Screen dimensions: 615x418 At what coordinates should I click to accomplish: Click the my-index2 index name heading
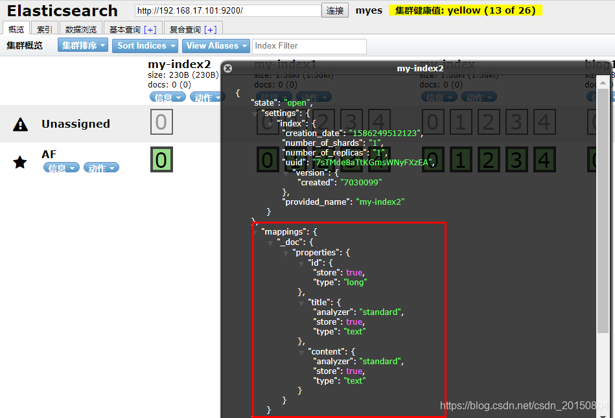(180, 64)
